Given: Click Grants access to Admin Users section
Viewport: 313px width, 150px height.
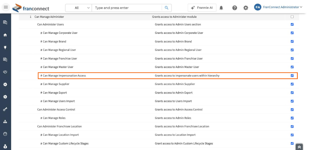Looking at the screenshot, I should pos(178,24).
